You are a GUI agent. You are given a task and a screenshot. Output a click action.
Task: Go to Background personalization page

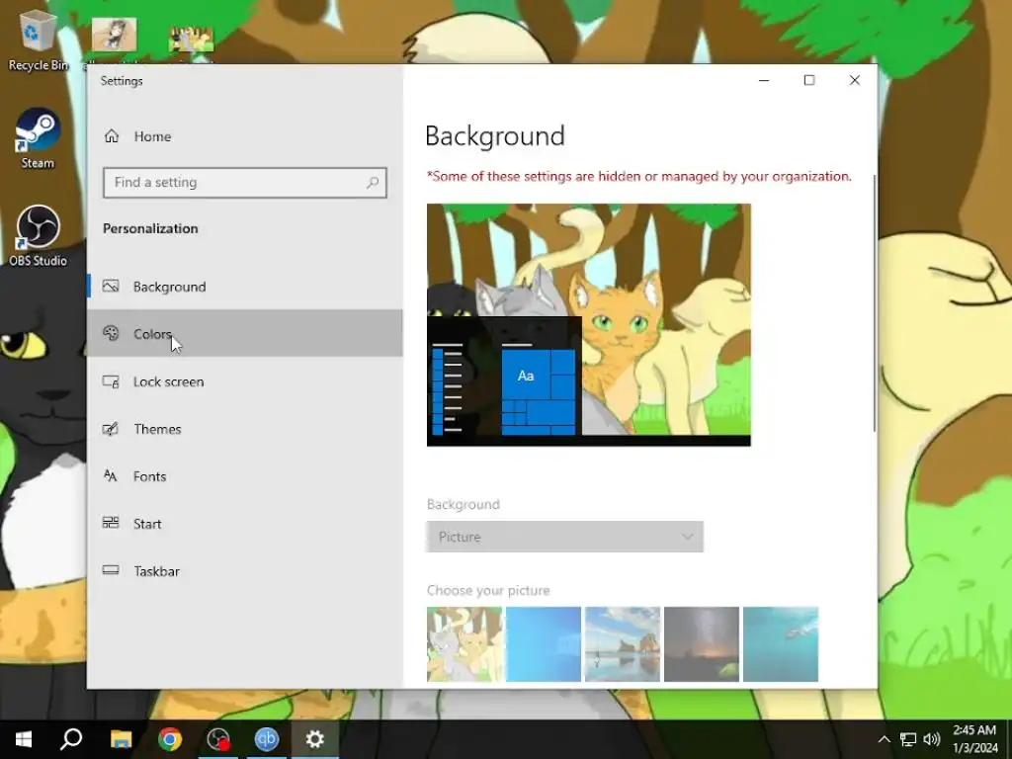pyautogui.click(x=245, y=286)
